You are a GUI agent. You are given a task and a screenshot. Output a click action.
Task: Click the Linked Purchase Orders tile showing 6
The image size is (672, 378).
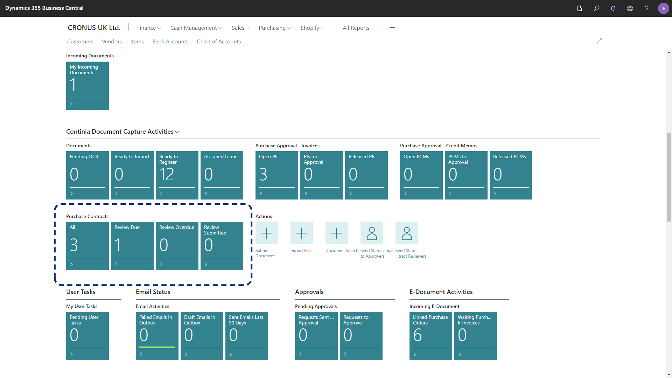point(430,336)
